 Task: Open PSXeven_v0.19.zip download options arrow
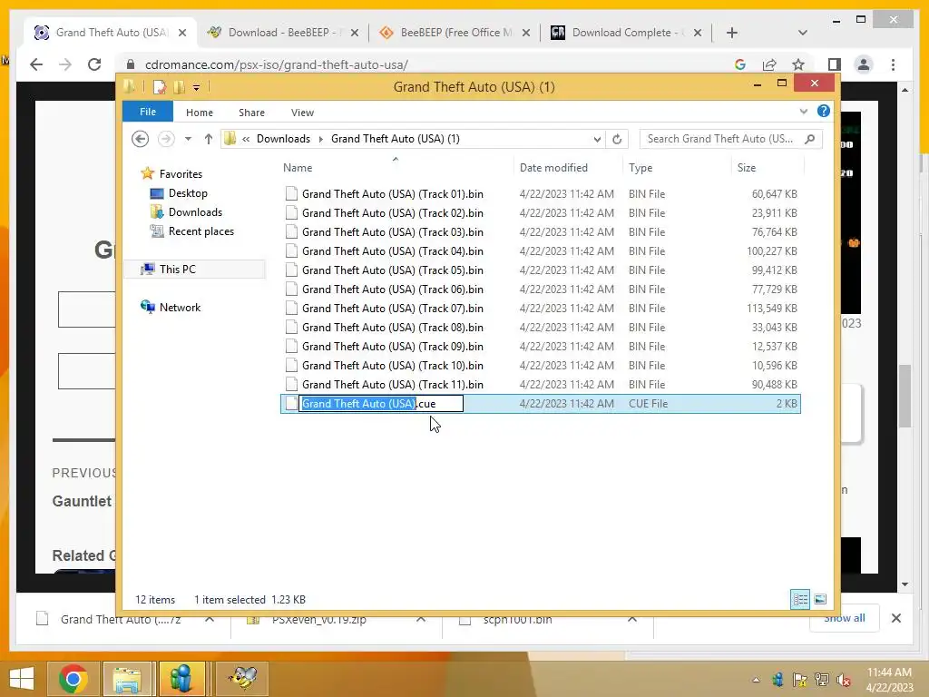(421, 619)
